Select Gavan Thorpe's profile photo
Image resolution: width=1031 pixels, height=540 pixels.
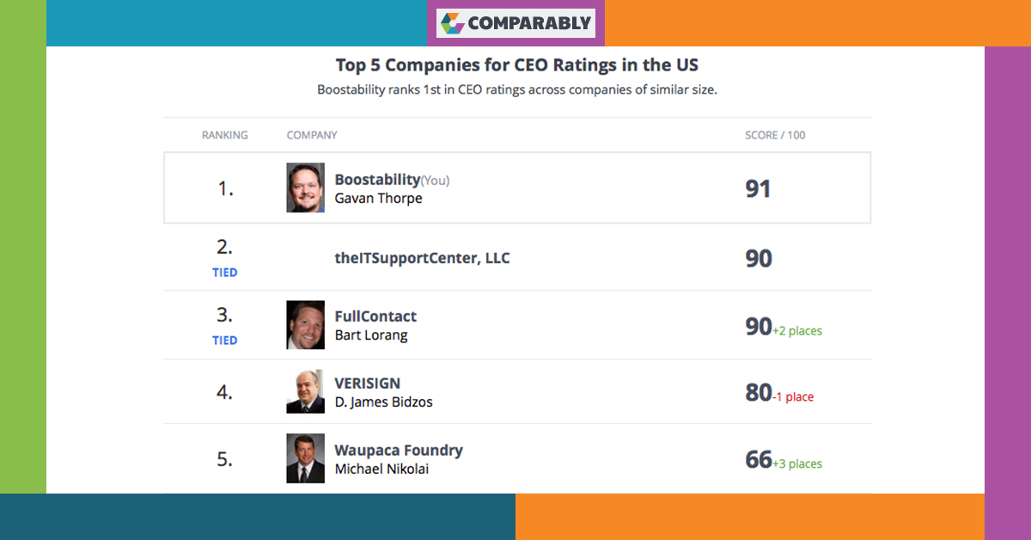[305, 187]
